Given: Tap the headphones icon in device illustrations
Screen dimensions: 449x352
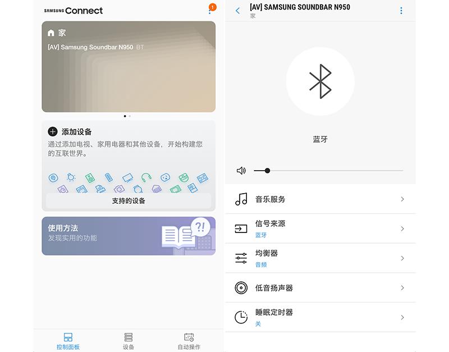Looking at the screenshot, I should coord(146,177).
